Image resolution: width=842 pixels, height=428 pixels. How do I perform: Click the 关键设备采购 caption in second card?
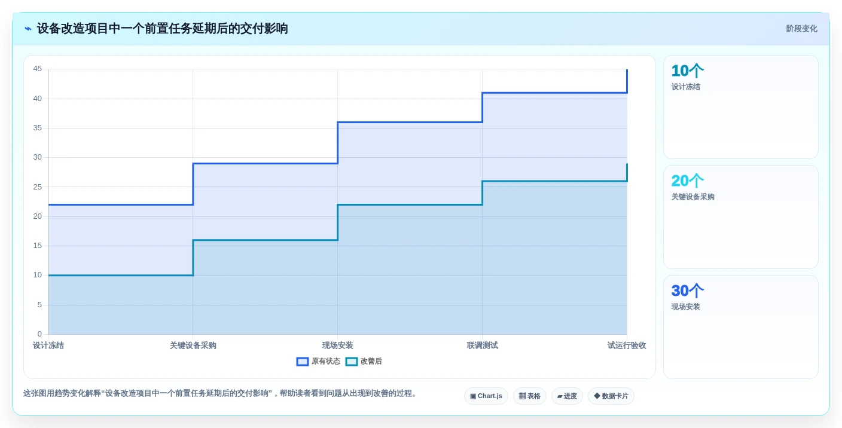click(x=692, y=197)
